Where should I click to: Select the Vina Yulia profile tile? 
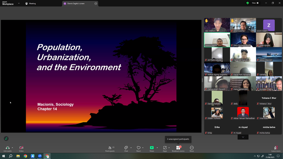tap(269, 113)
